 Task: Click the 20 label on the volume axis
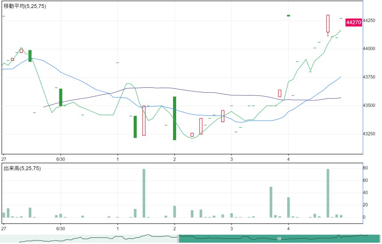pos(366,205)
